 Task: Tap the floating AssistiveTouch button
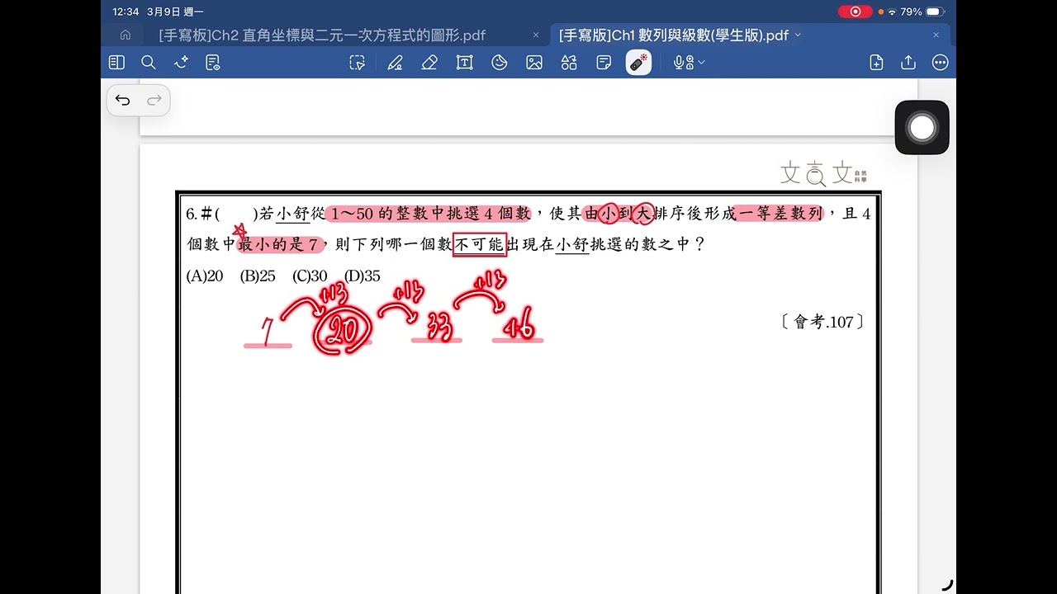922,127
